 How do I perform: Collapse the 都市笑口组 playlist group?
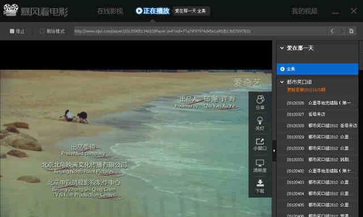click(x=282, y=82)
